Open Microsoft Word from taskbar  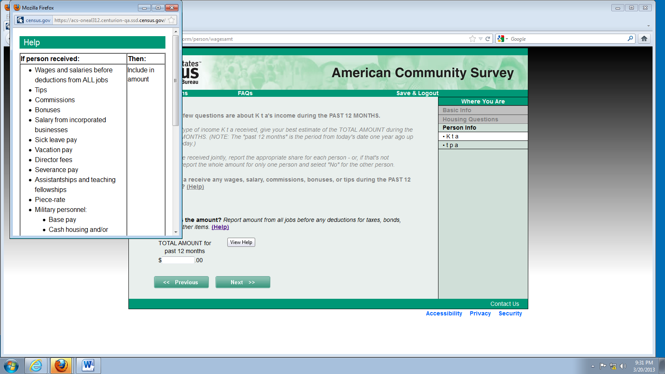coord(88,366)
